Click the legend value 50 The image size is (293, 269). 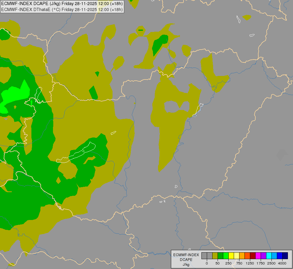click(x=218, y=263)
